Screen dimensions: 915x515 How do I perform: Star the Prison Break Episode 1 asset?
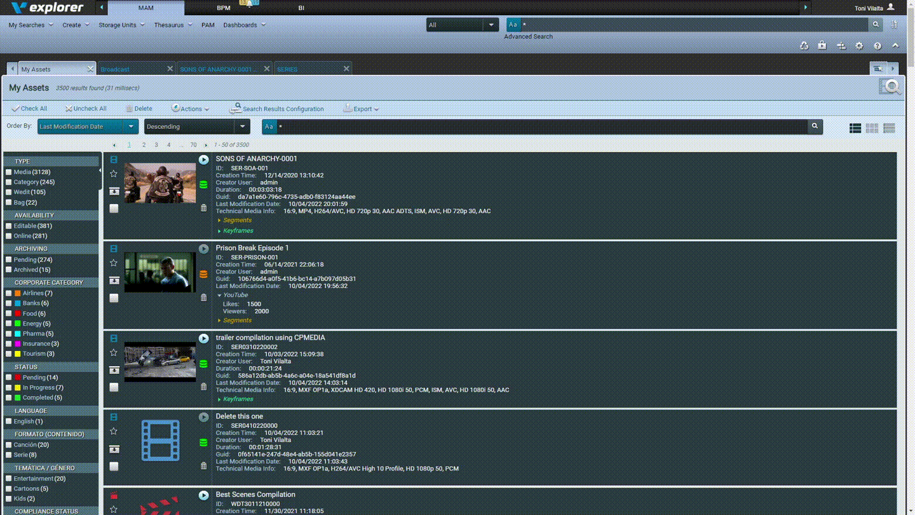[x=114, y=263]
